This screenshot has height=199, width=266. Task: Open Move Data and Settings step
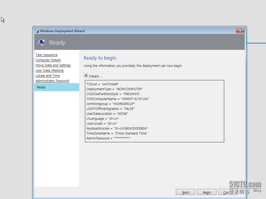[x=53, y=65]
